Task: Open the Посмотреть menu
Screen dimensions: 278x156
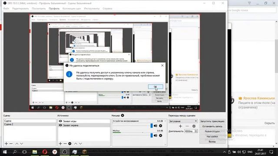Action: click(x=39, y=9)
